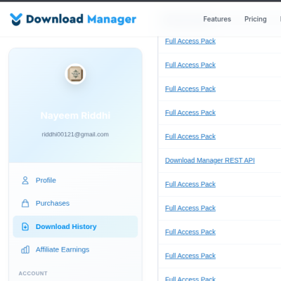
Task: Click the Download Manager logo checkmark icon
Action: [x=16, y=19]
